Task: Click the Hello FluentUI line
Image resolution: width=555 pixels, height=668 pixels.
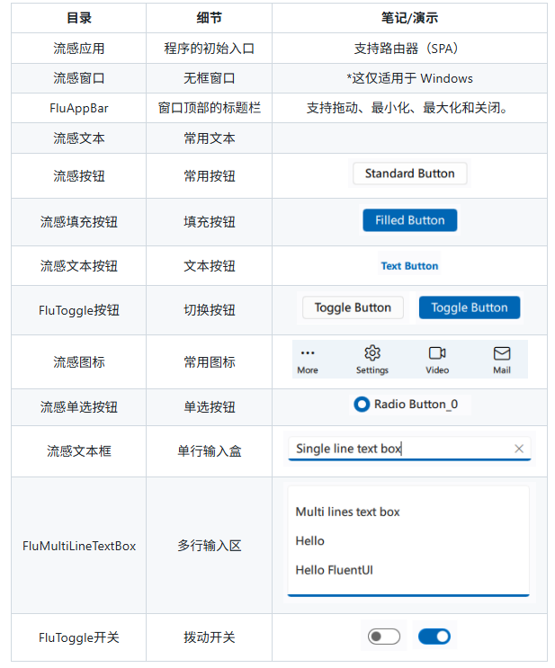Action: pyautogui.click(x=335, y=570)
